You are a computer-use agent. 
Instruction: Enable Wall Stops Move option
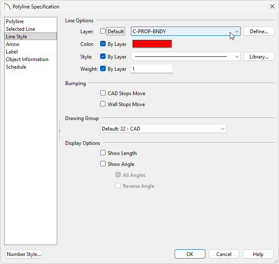click(x=103, y=104)
